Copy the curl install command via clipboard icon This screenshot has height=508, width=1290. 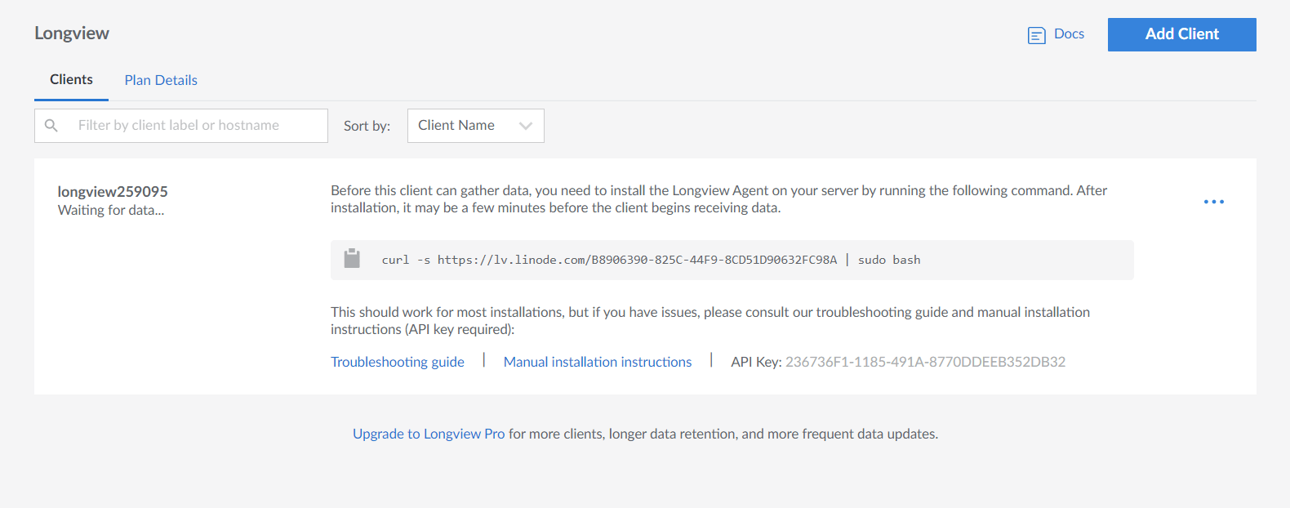coord(352,259)
